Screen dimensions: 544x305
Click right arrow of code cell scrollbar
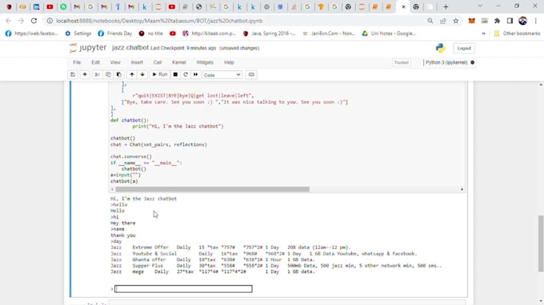click(462, 189)
